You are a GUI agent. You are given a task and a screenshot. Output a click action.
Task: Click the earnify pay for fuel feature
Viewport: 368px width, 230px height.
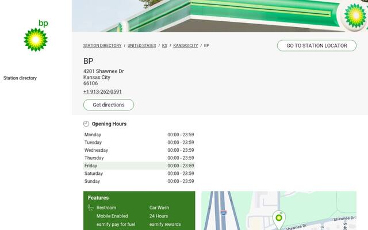(116, 224)
